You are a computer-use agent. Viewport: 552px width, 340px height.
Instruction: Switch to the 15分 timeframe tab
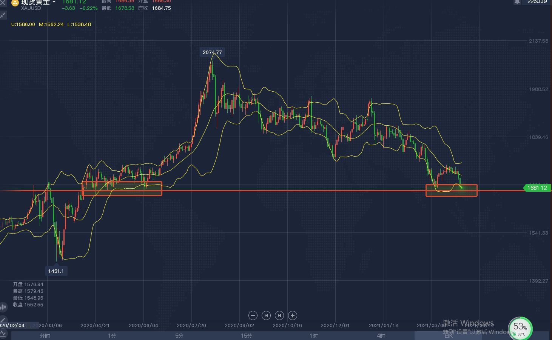pyautogui.click(x=247, y=336)
